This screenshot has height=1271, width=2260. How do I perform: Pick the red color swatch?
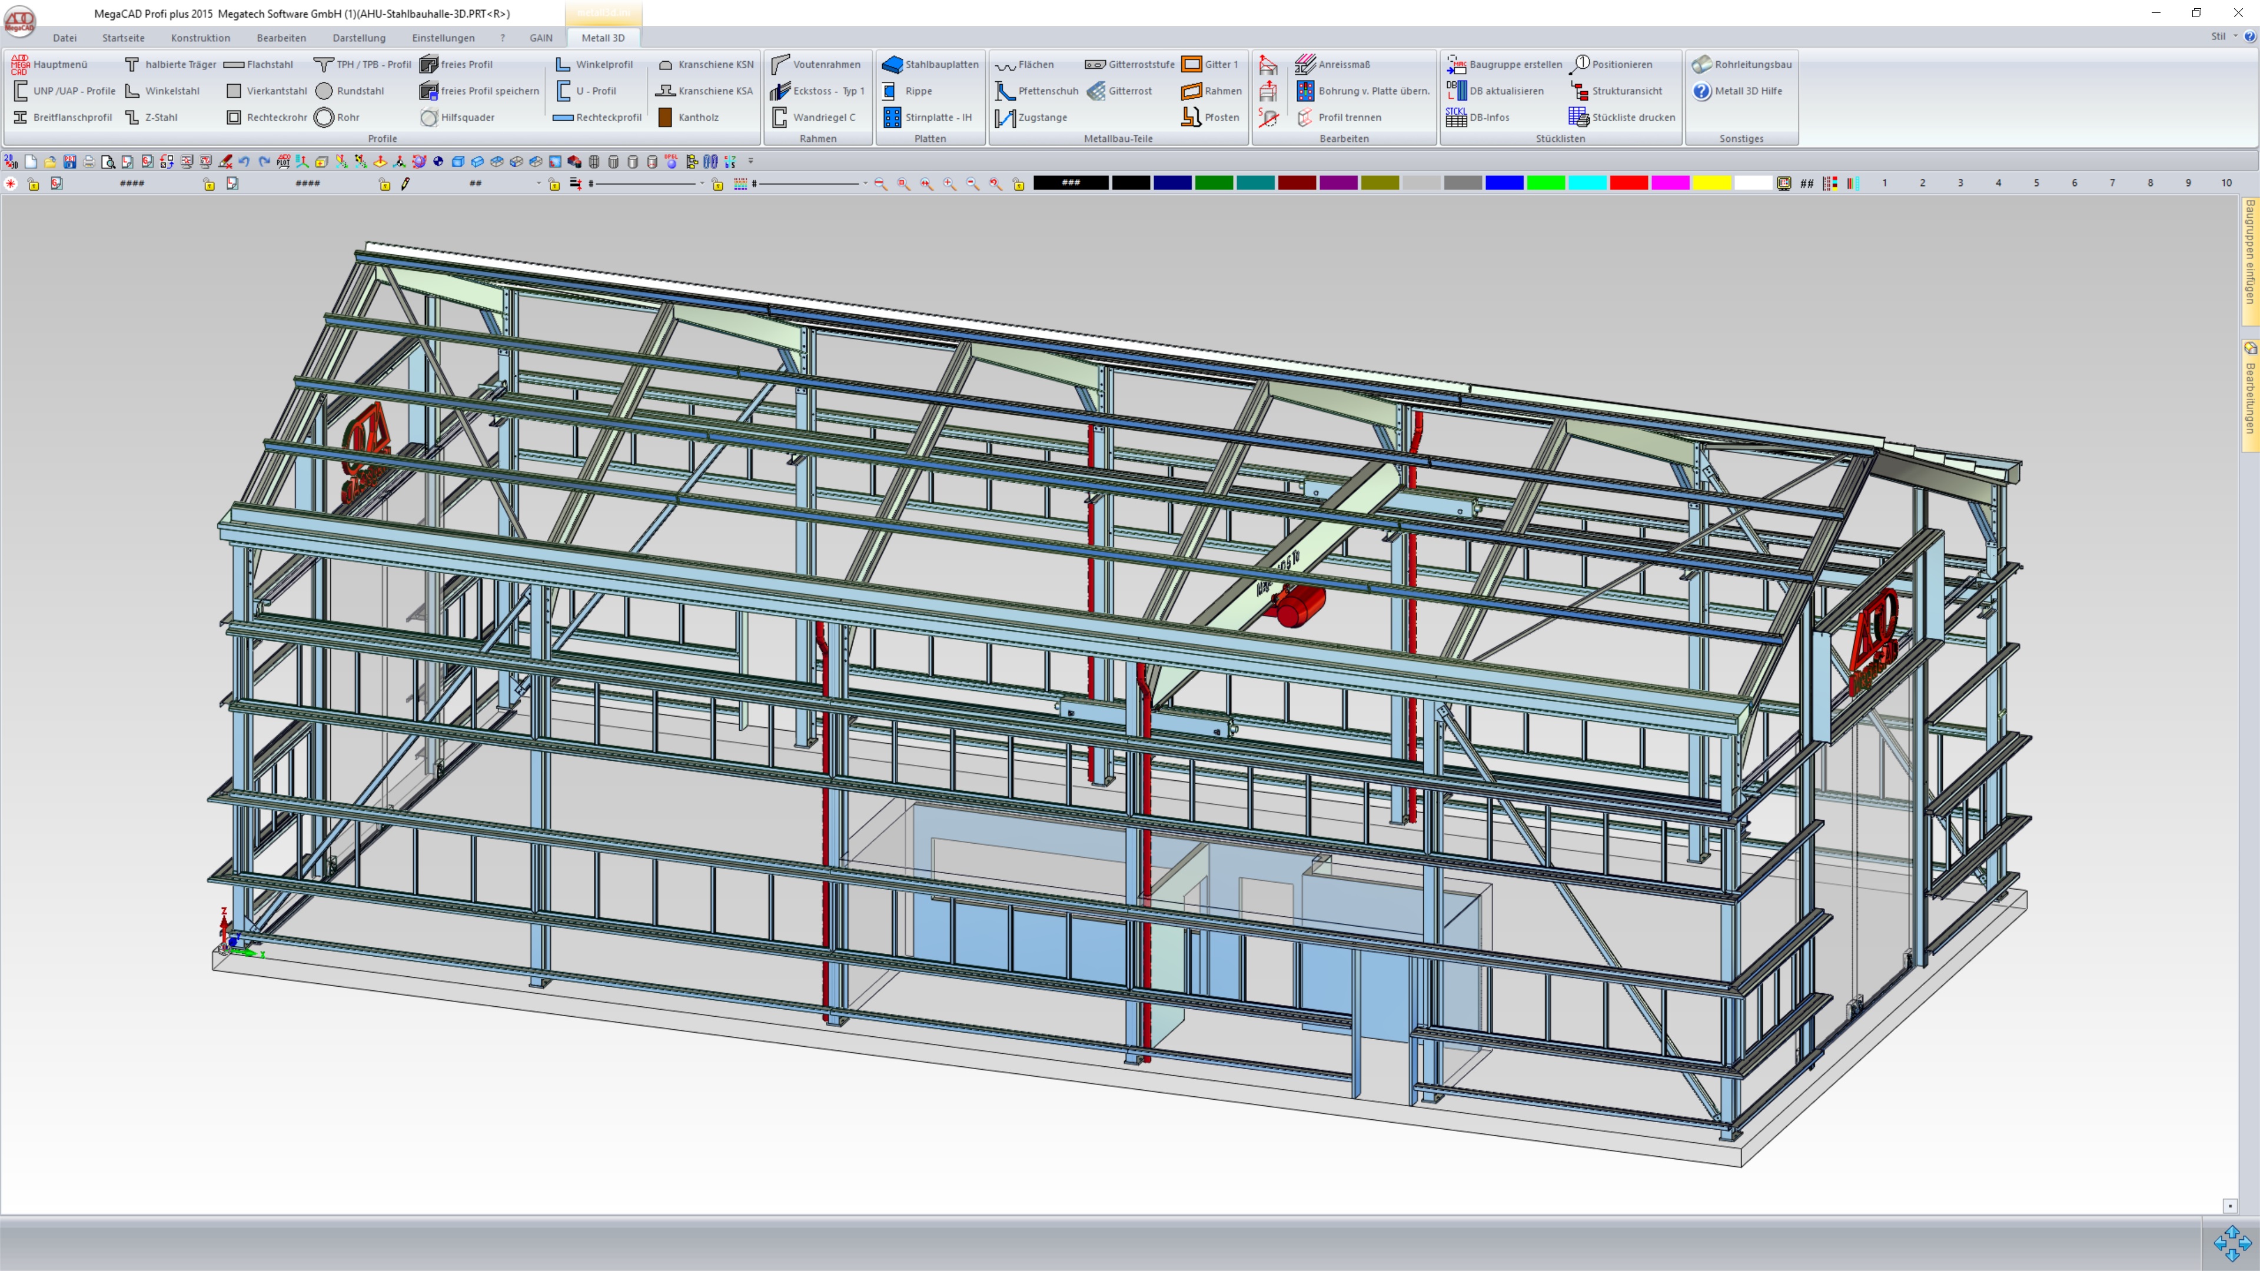click(1628, 182)
